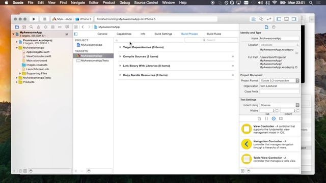Open the Find navigator
The height and width of the screenshot is (183, 326).
(x=31, y=27)
